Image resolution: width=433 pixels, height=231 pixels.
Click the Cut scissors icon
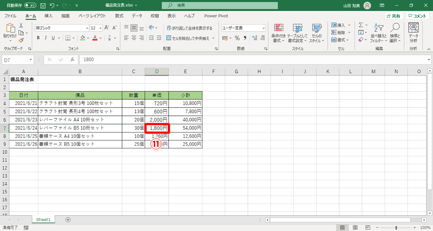21,25
